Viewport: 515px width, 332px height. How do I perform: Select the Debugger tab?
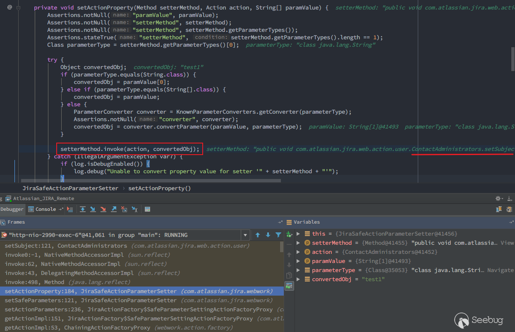coord(12,209)
